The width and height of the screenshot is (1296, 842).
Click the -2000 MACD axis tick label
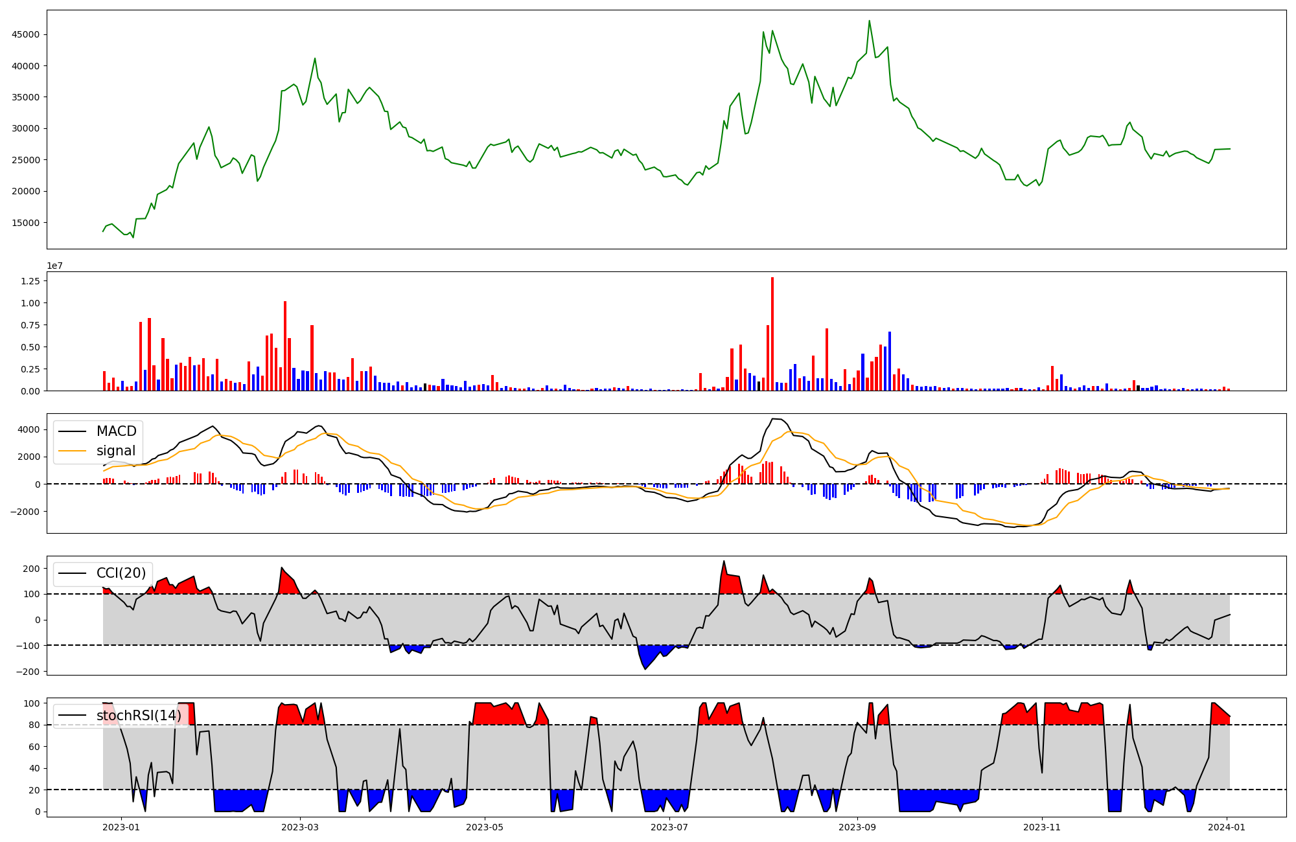pyautogui.click(x=23, y=512)
